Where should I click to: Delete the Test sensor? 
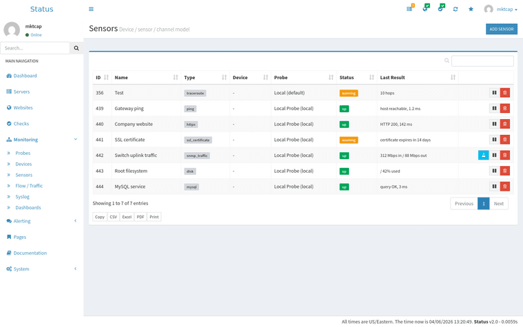click(505, 93)
